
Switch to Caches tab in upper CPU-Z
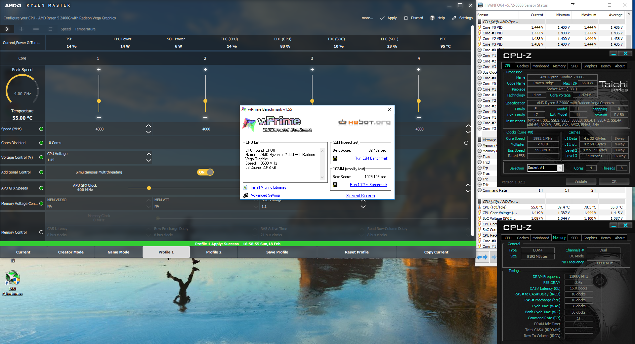523,66
